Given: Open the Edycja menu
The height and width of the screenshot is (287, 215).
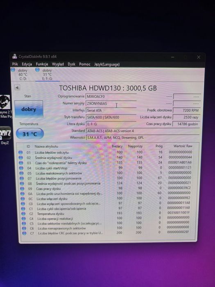Looking at the screenshot, I should (x=27, y=64).
